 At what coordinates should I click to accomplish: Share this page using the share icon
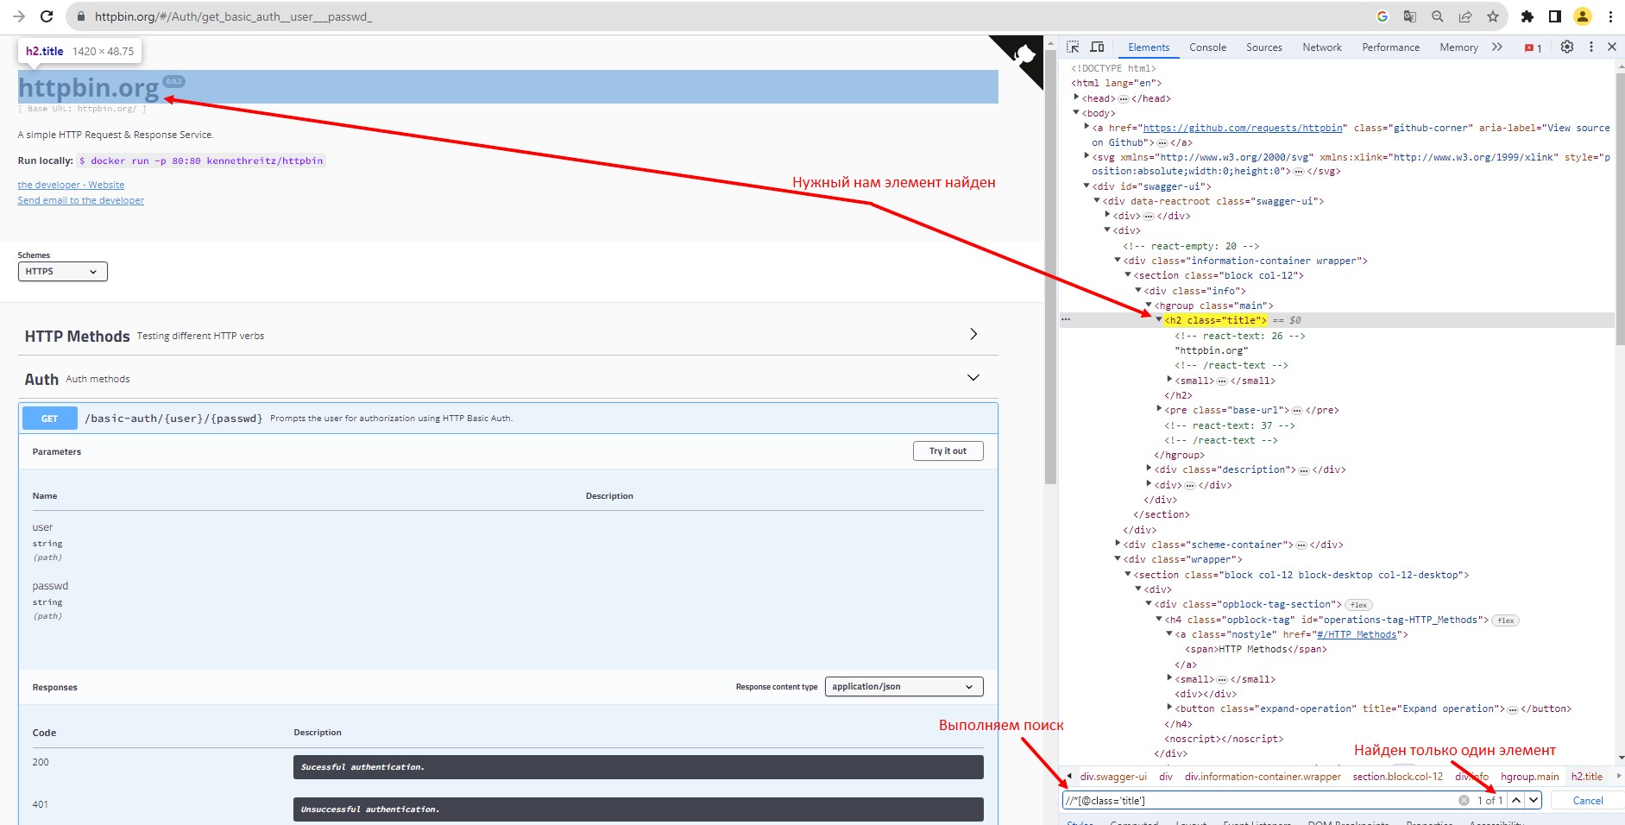click(1465, 16)
